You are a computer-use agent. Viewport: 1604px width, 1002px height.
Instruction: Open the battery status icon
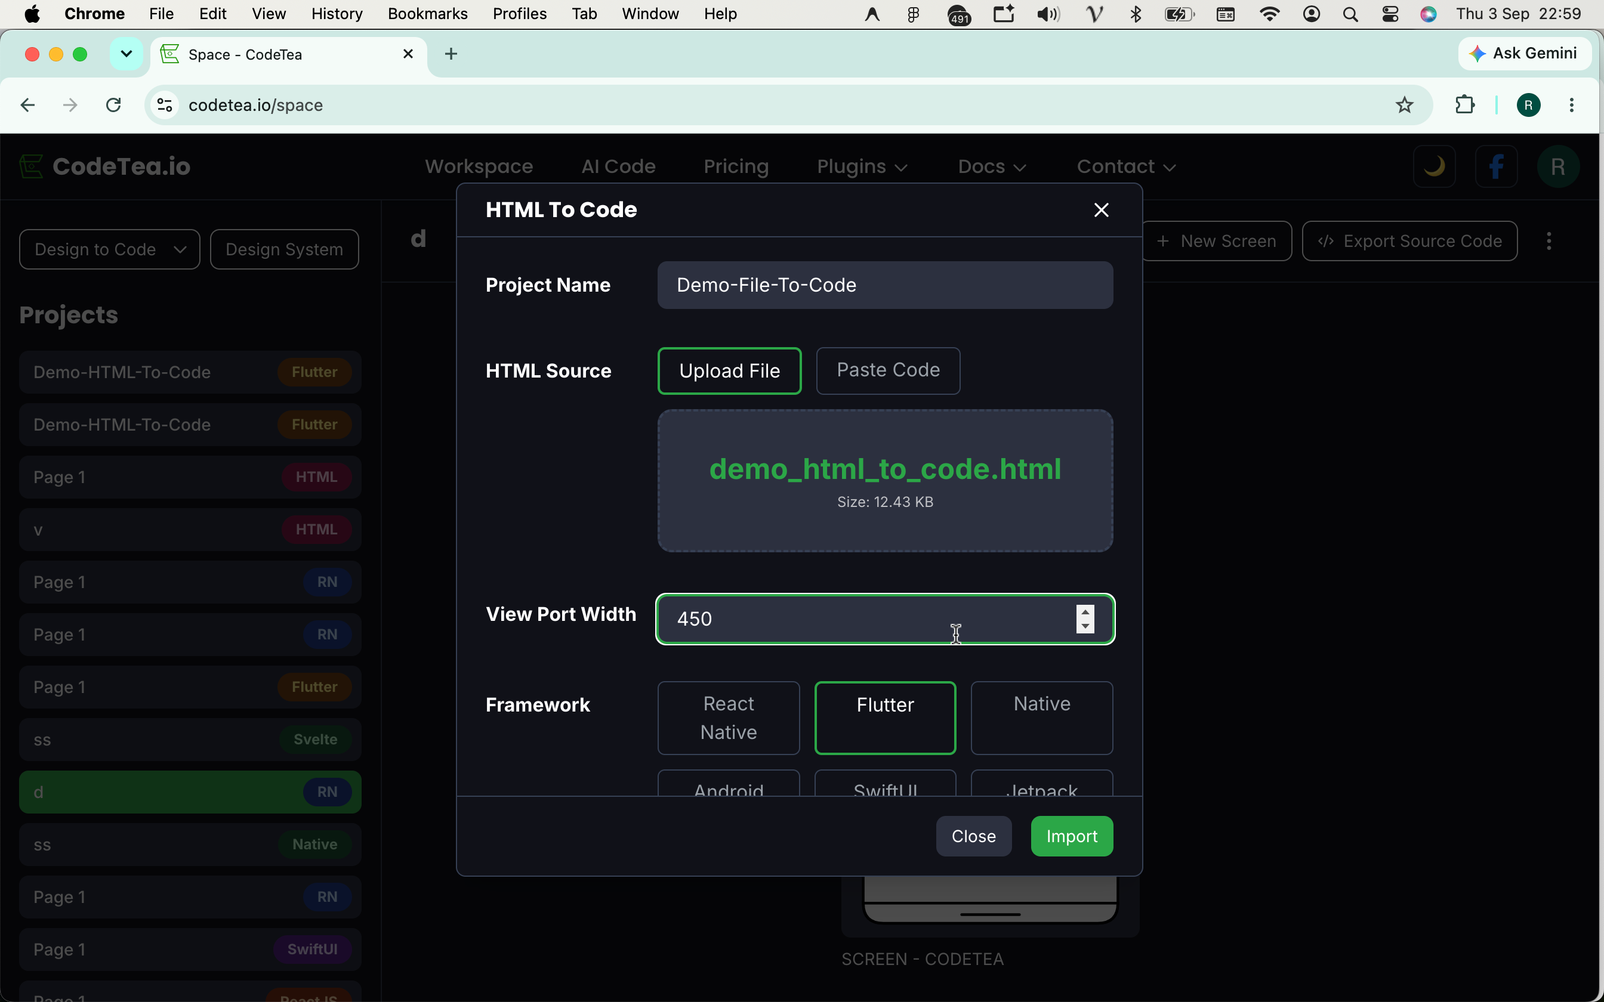coord(1179,14)
